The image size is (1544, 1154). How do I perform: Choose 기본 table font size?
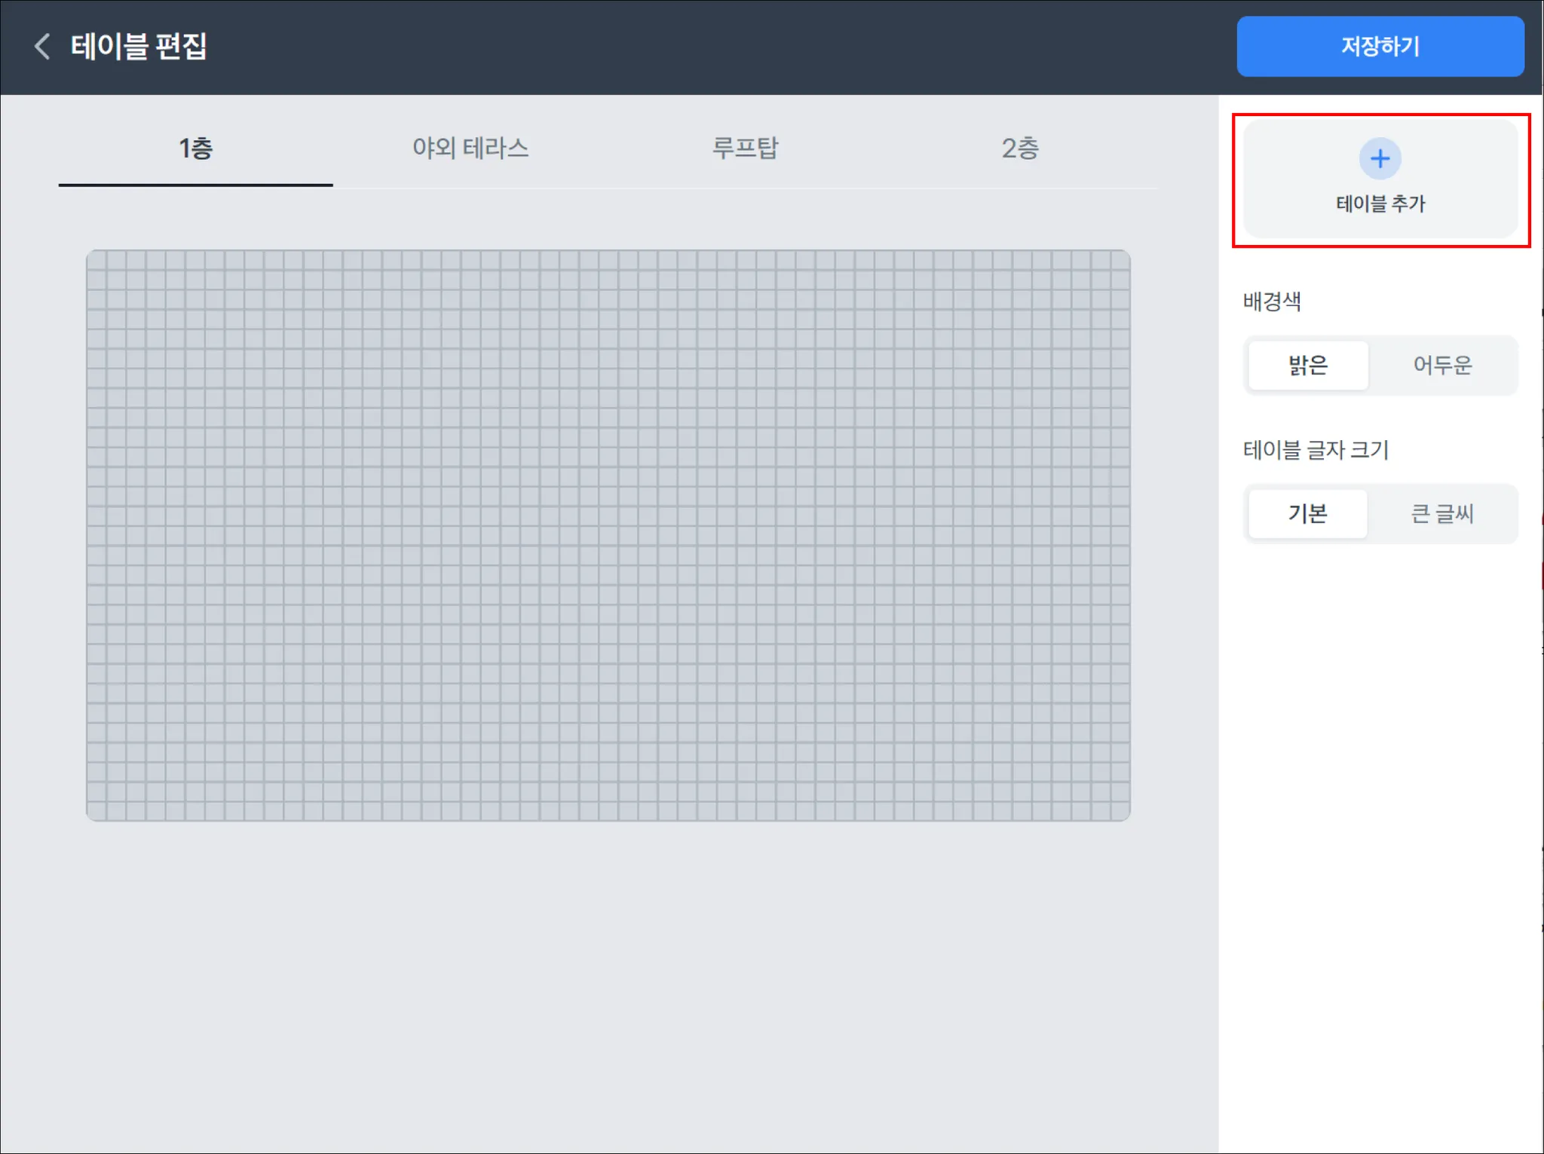(x=1308, y=514)
